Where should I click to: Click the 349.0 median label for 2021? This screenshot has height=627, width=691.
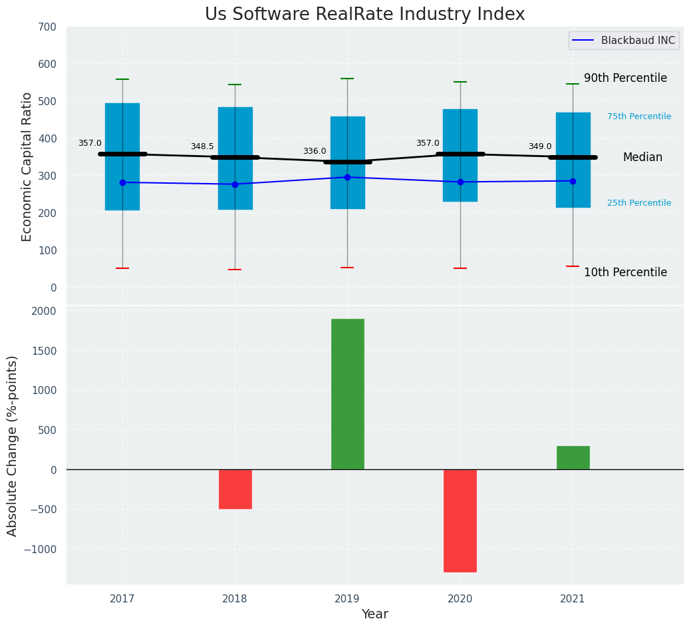point(540,146)
